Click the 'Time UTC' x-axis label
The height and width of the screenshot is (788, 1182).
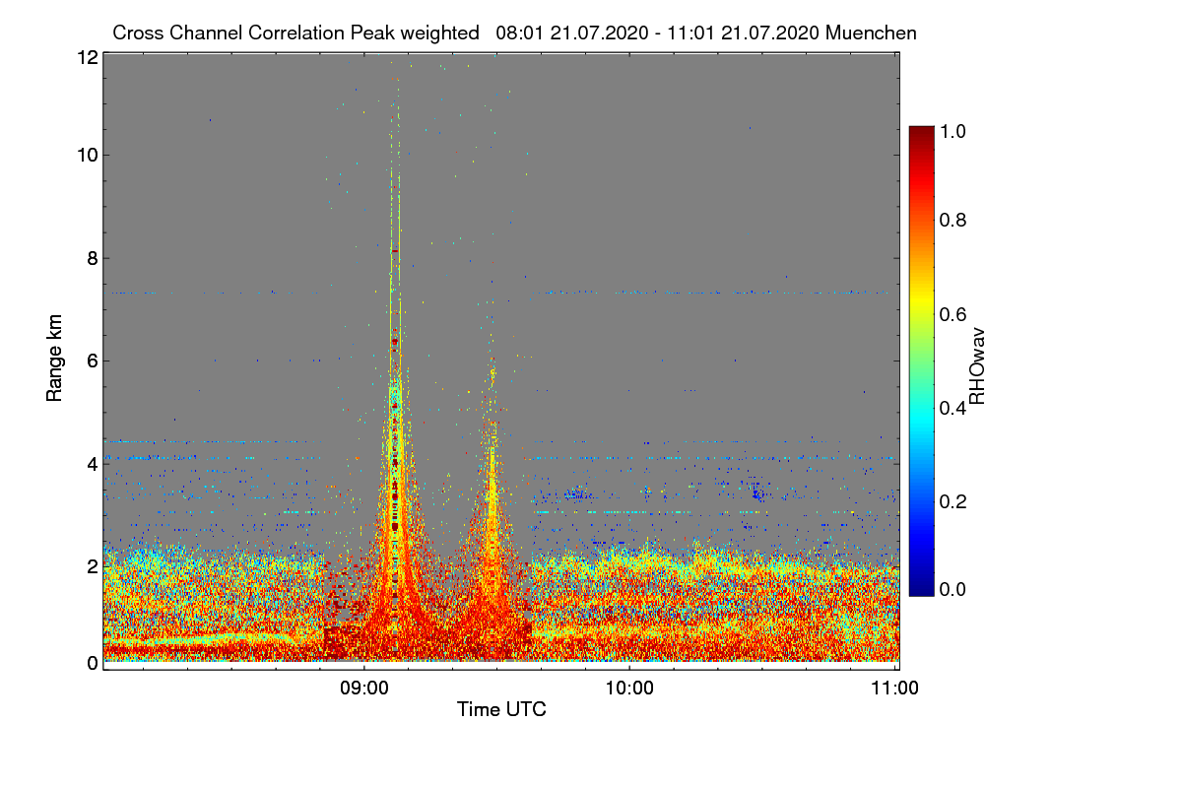pos(501,709)
